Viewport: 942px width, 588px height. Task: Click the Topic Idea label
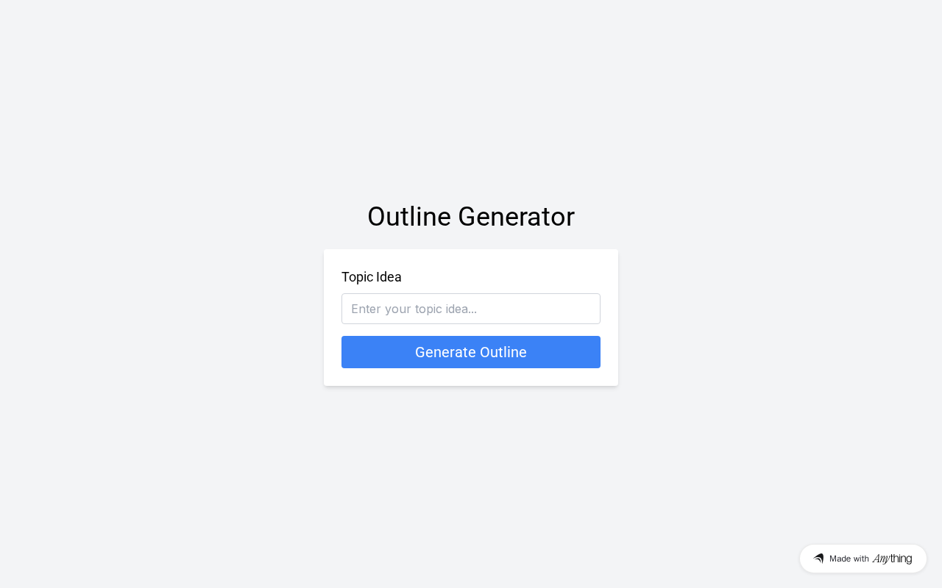tap(372, 277)
